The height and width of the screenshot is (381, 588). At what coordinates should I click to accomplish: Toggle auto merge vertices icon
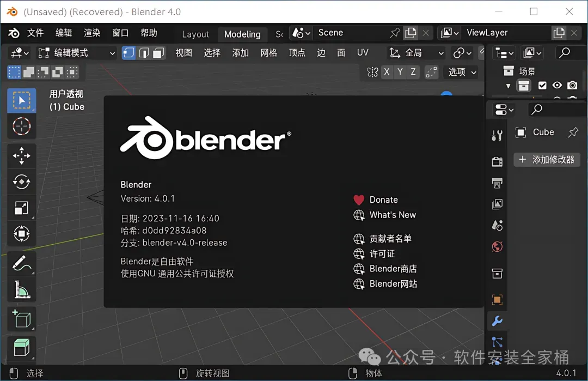[x=431, y=72]
